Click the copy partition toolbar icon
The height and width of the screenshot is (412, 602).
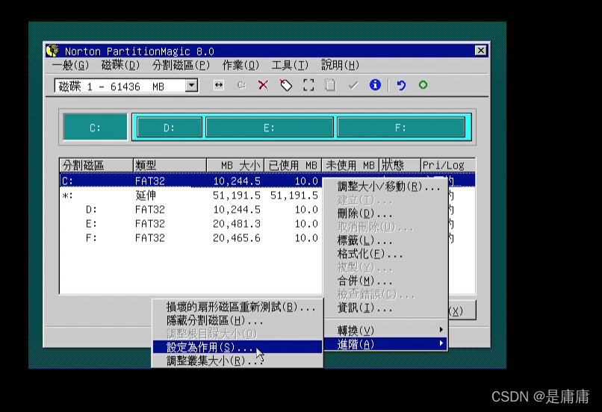coord(330,85)
